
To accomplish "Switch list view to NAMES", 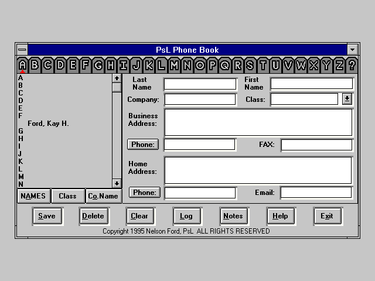I will (x=33, y=196).
